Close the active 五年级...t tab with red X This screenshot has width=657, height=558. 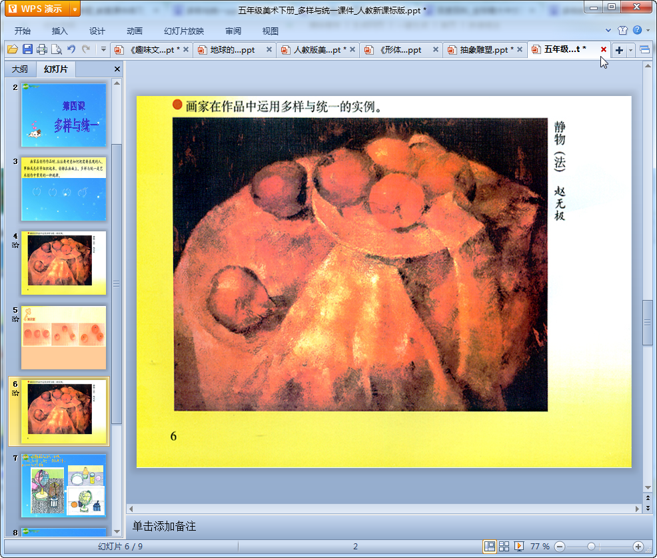click(x=604, y=49)
